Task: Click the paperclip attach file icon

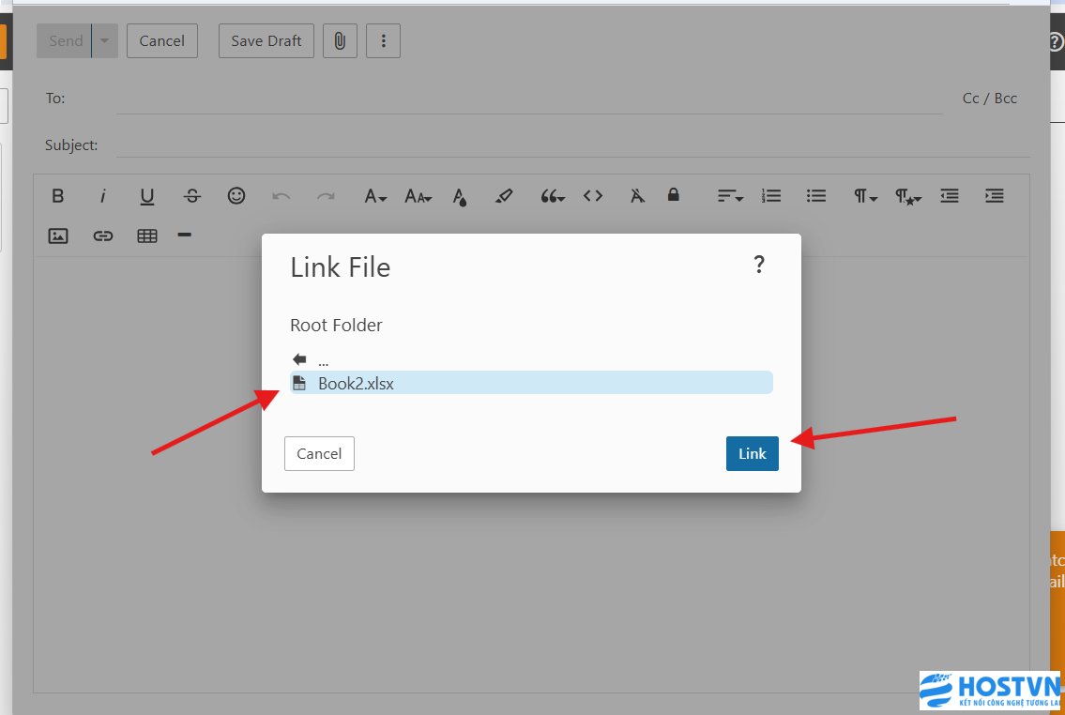Action: (340, 40)
